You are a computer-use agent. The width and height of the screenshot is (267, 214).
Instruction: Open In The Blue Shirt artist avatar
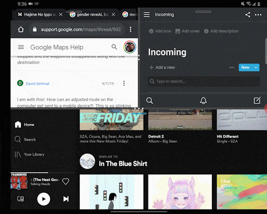[87, 161]
